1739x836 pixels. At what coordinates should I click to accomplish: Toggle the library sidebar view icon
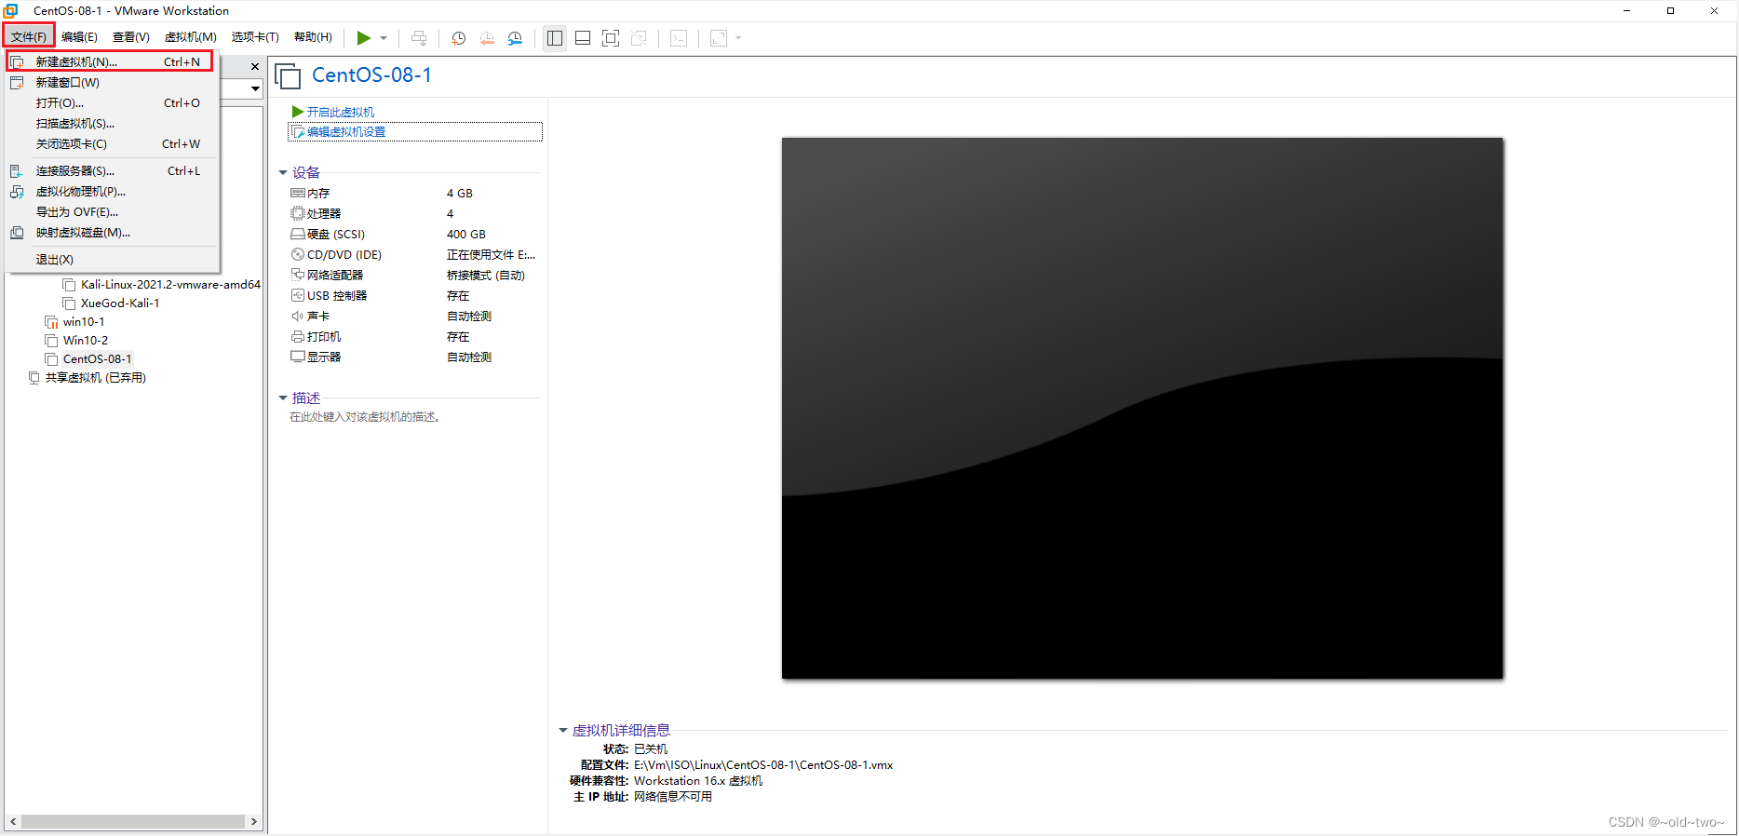click(x=555, y=38)
